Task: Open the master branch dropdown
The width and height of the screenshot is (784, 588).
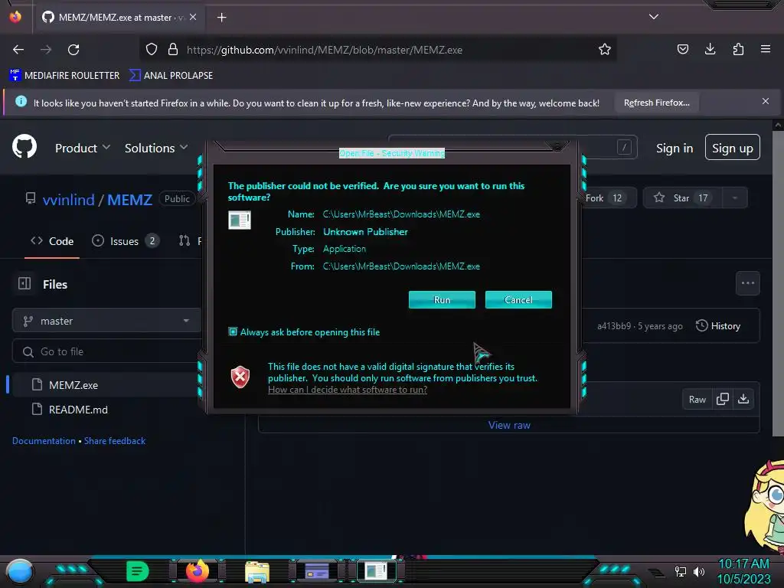Action: click(106, 321)
